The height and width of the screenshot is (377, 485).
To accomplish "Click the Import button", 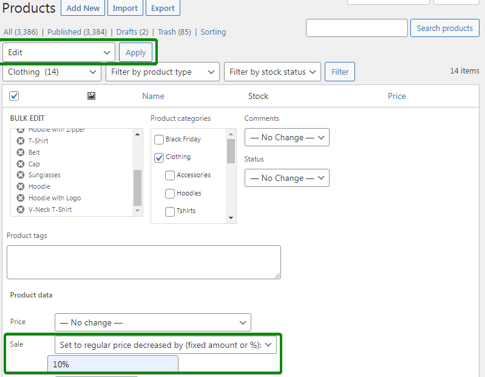I will tap(125, 8).
